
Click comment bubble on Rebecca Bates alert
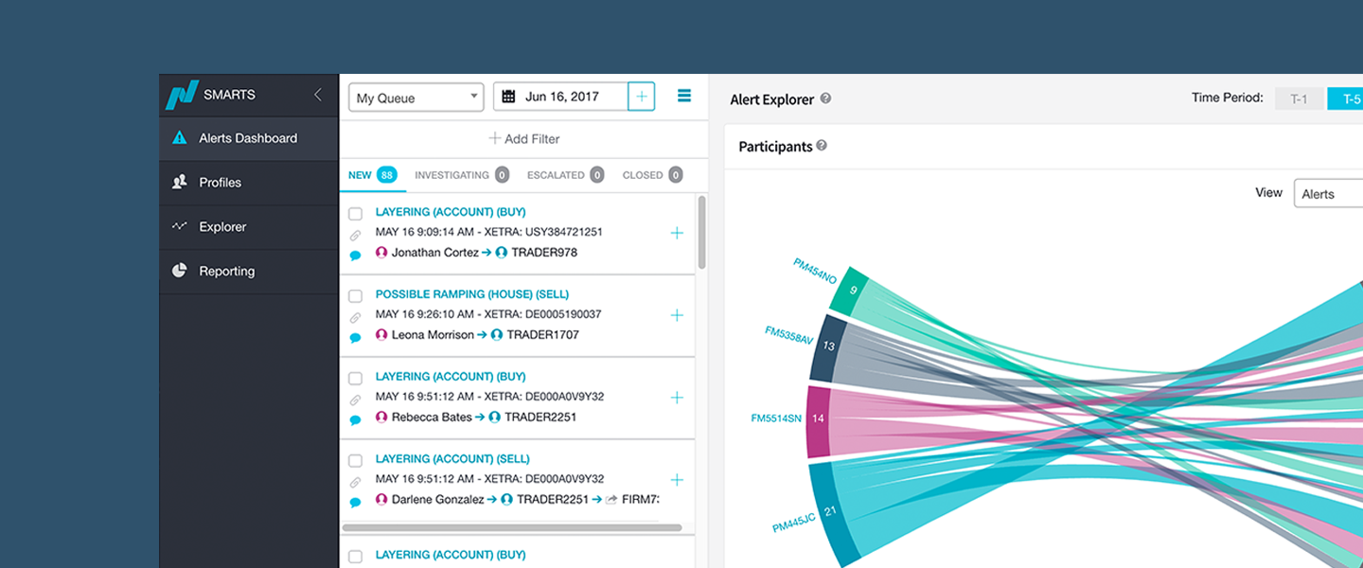click(356, 420)
